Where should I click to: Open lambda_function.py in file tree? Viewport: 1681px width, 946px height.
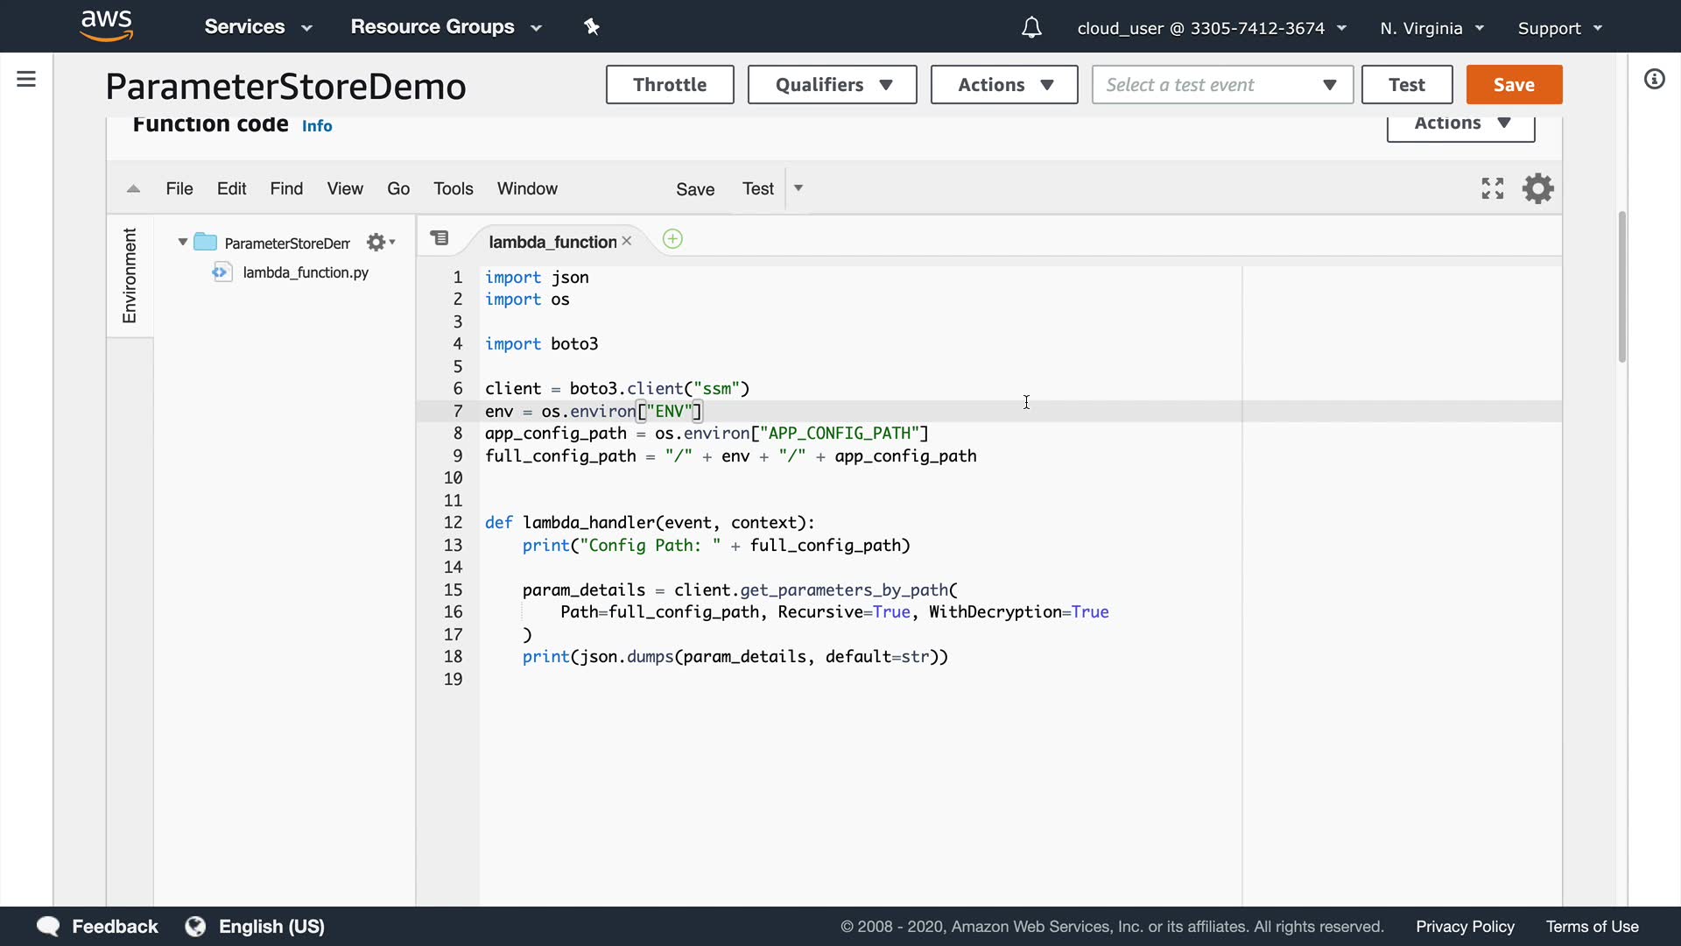[306, 272]
